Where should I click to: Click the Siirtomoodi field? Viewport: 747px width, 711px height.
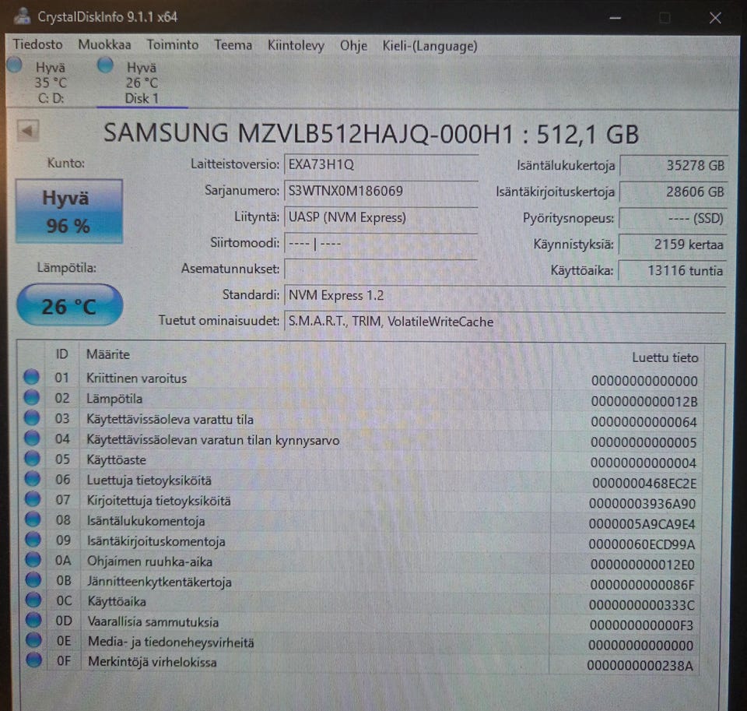pos(381,244)
